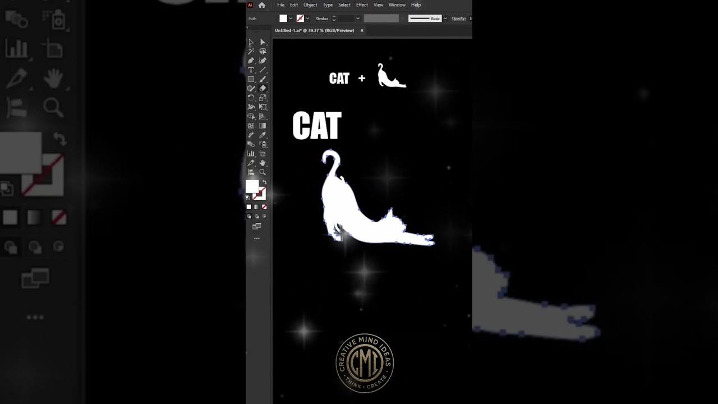The height and width of the screenshot is (404, 718).
Task: Open the Edit menu
Action: [294, 5]
